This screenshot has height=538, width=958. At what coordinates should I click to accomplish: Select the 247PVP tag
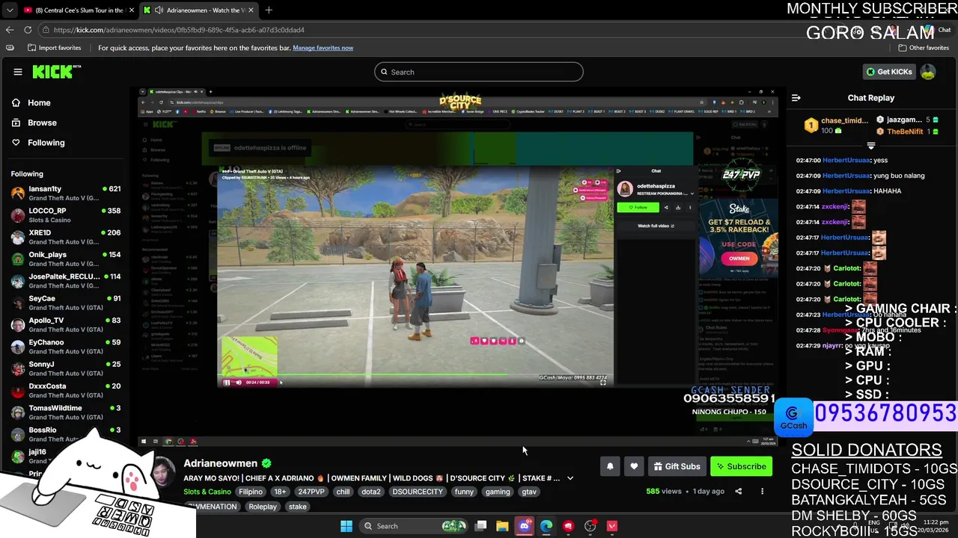click(311, 492)
